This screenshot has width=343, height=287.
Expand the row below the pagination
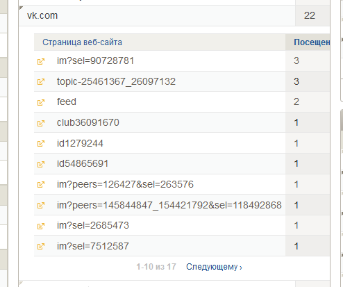[x=22, y=284]
